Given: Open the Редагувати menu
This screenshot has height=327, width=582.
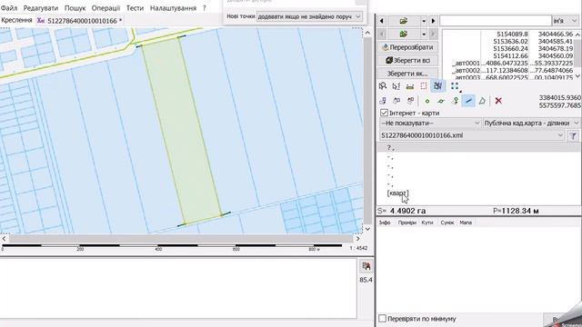Looking at the screenshot, I should coord(41,8).
